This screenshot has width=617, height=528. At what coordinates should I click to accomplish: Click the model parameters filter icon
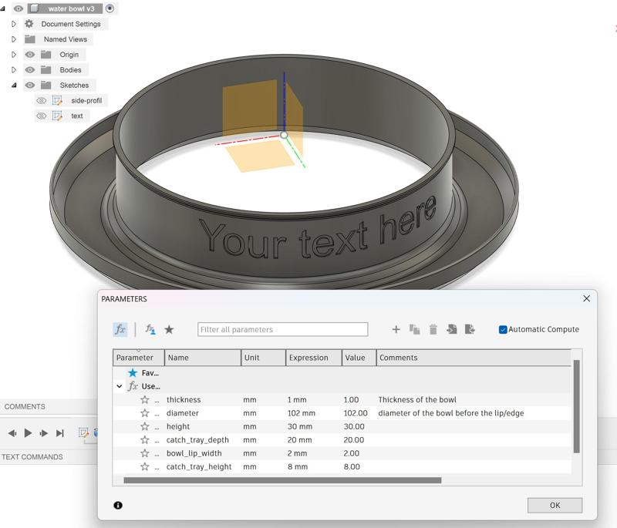pyautogui.click(x=150, y=329)
